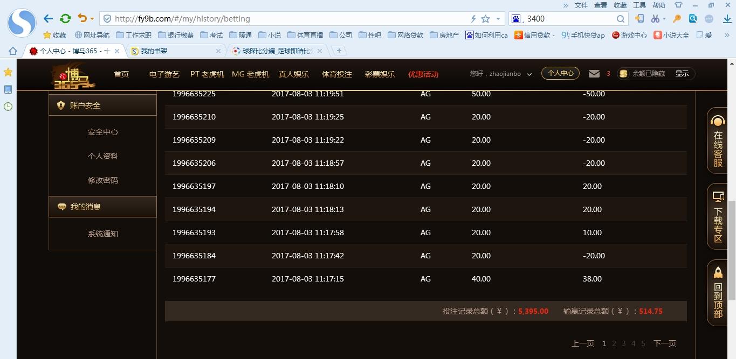The width and height of the screenshot is (736, 359).
Task: Open the 体育投注 navigation menu
Action: [x=336, y=74]
